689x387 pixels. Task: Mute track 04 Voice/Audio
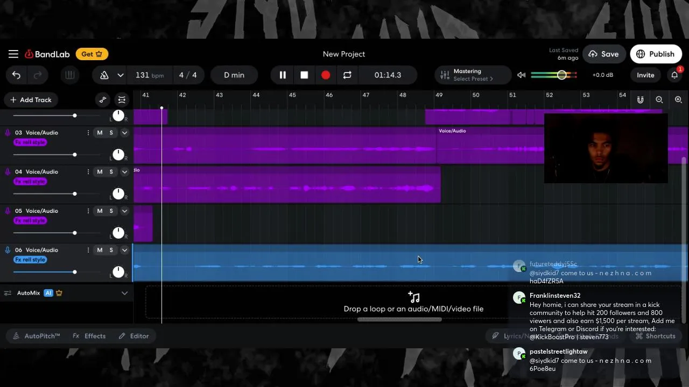100,172
